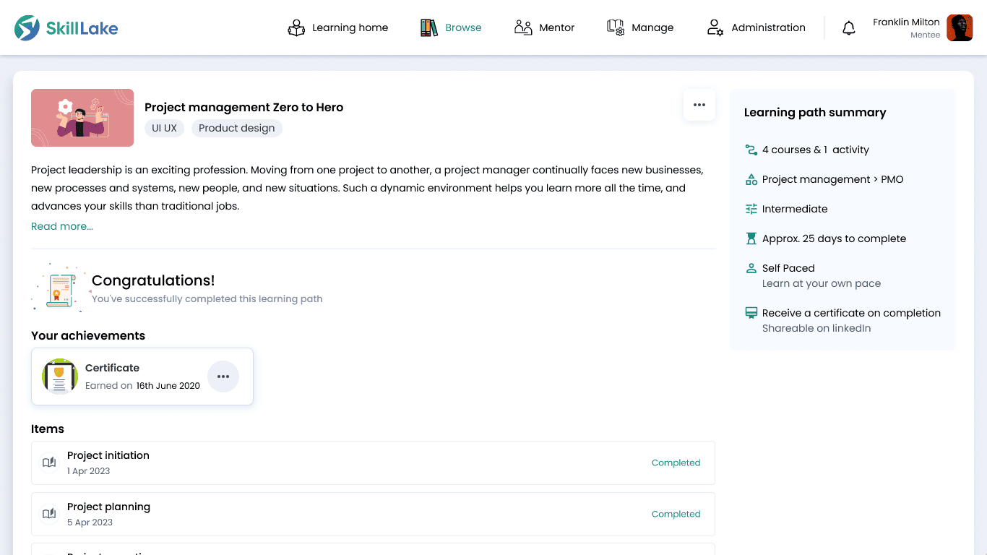Click the Self Paced person icon
Image resolution: width=987 pixels, height=555 pixels.
pyautogui.click(x=751, y=268)
